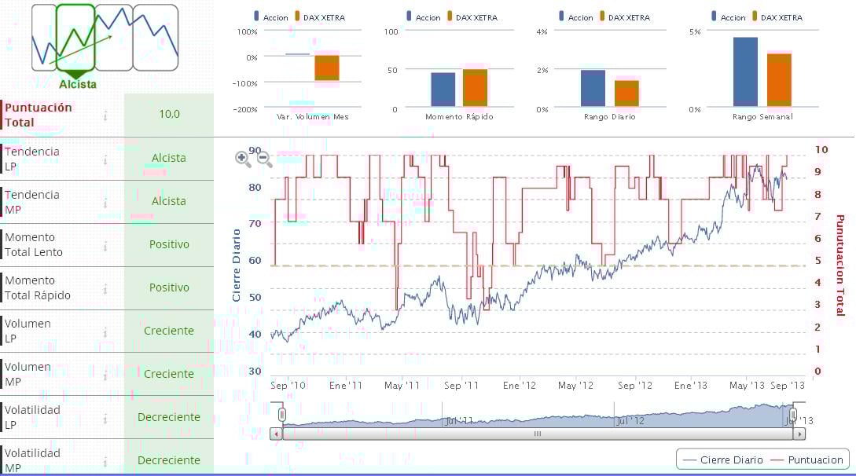Click the orange DAX bar in Momento Rápido

click(x=475, y=88)
